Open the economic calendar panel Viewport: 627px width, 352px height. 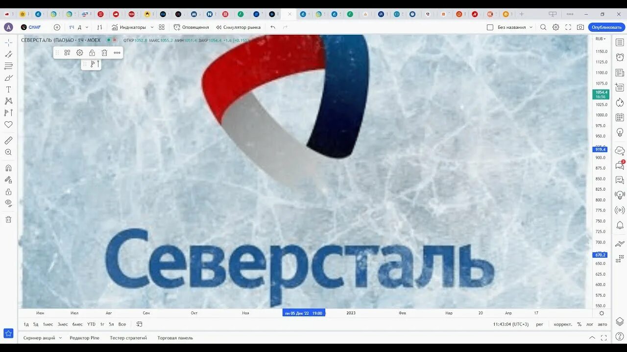(620, 117)
